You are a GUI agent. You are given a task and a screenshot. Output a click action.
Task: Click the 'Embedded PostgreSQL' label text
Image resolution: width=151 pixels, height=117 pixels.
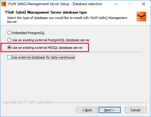click(x=28, y=33)
